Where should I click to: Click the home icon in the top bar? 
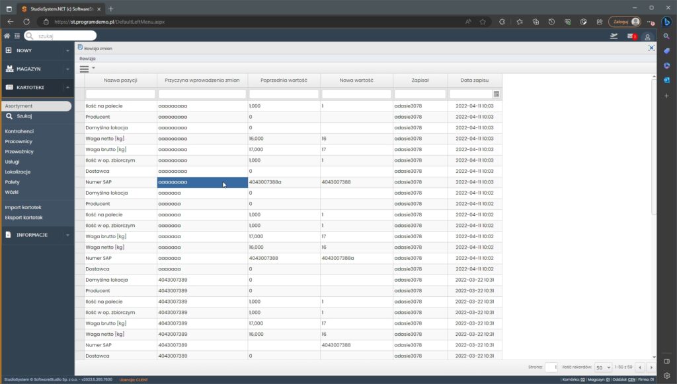[x=7, y=36]
